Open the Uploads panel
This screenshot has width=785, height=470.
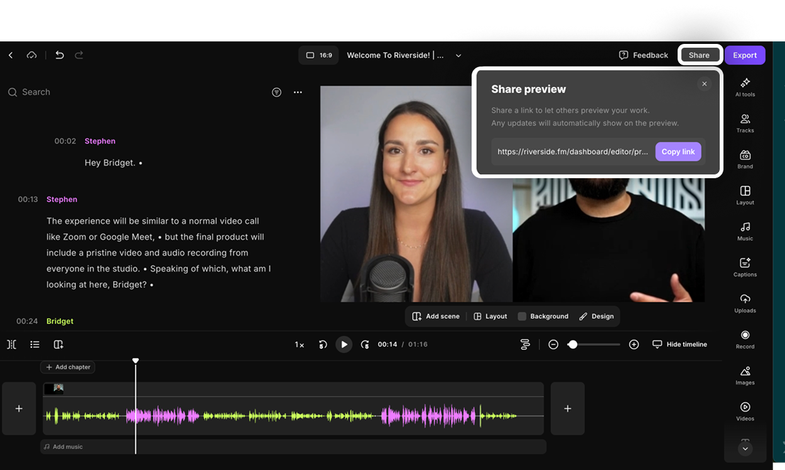point(745,302)
